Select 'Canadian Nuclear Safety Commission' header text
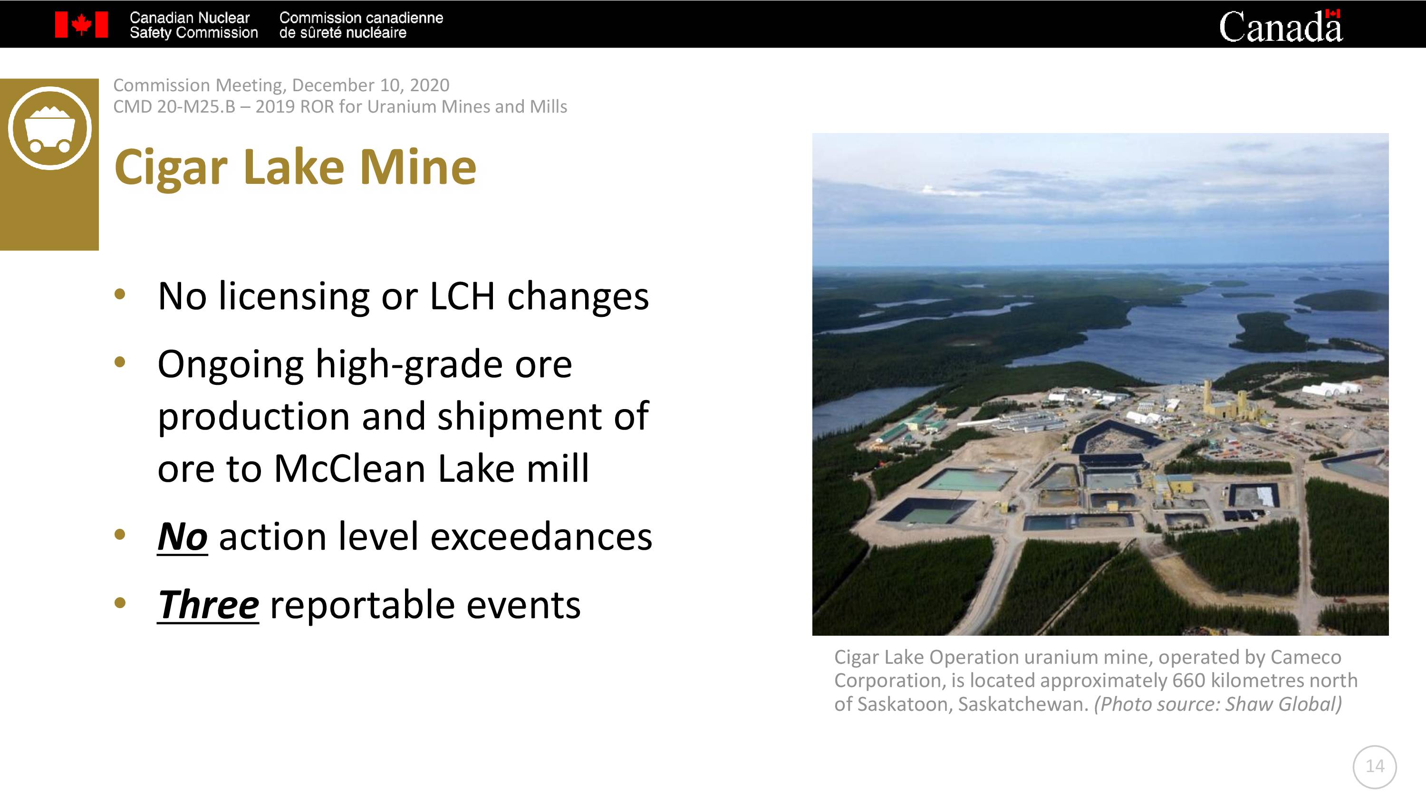Image resolution: width=1426 pixels, height=802 pixels. pos(194,26)
